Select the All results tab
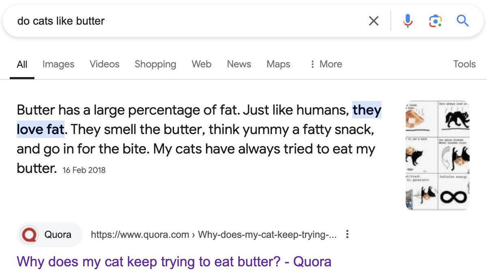The height and width of the screenshot is (275, 487). 22,64
